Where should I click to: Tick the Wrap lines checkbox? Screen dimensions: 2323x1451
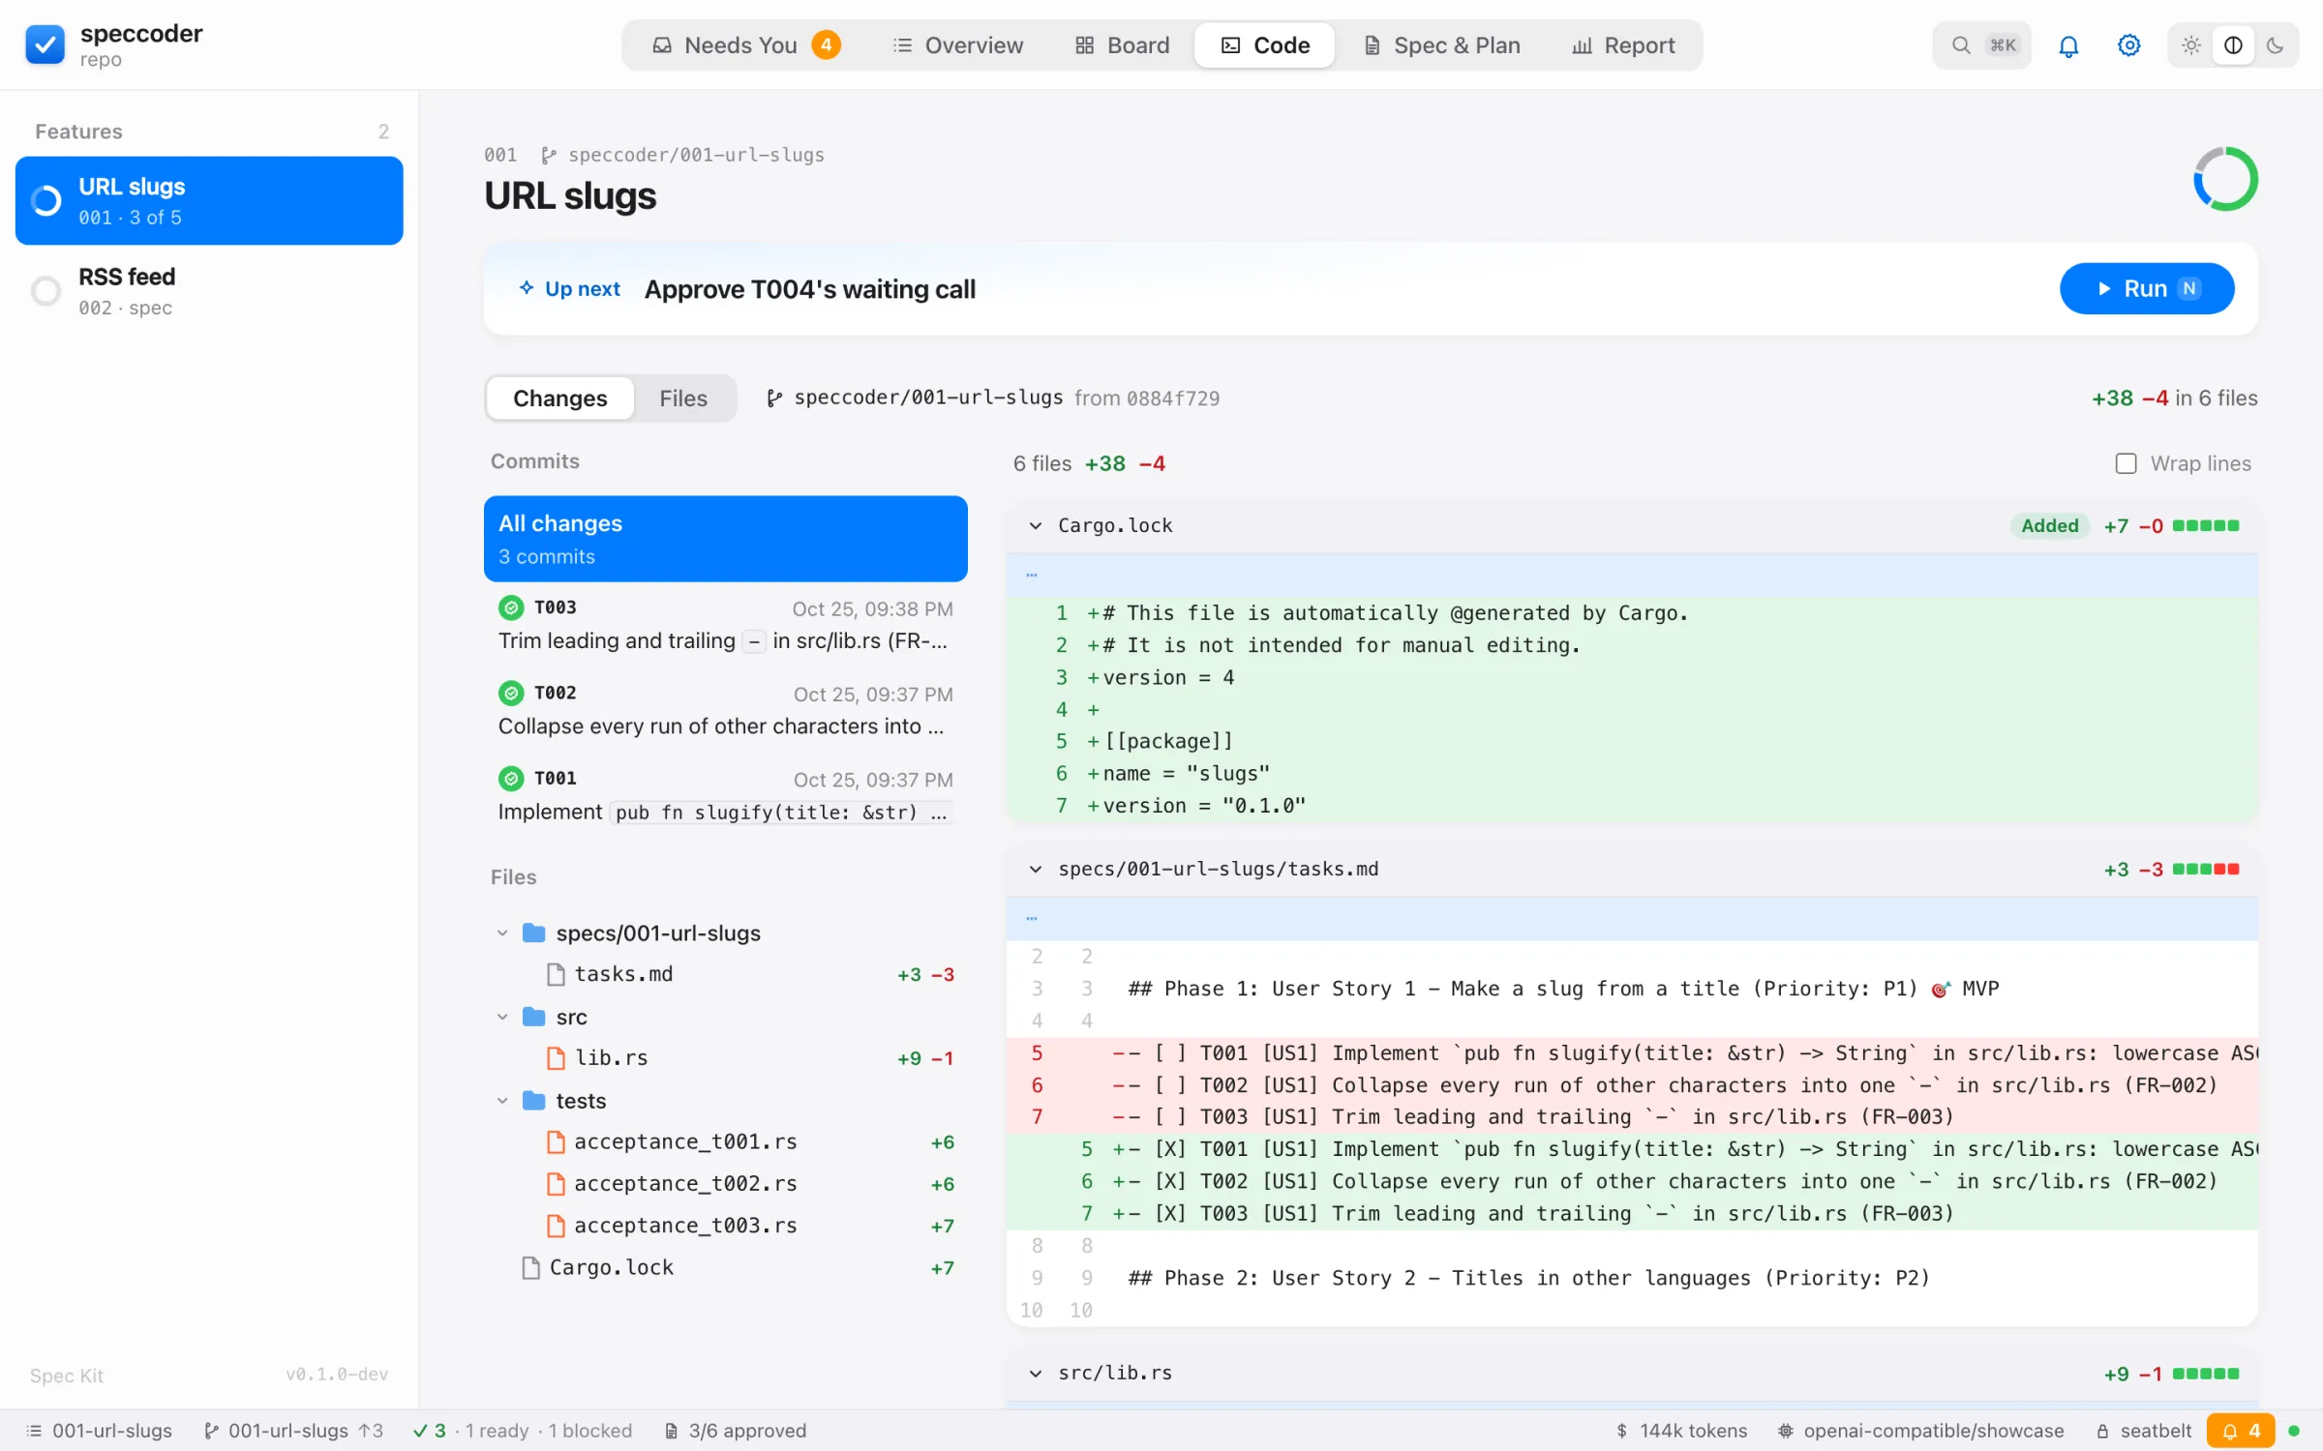pos(2126,463)
